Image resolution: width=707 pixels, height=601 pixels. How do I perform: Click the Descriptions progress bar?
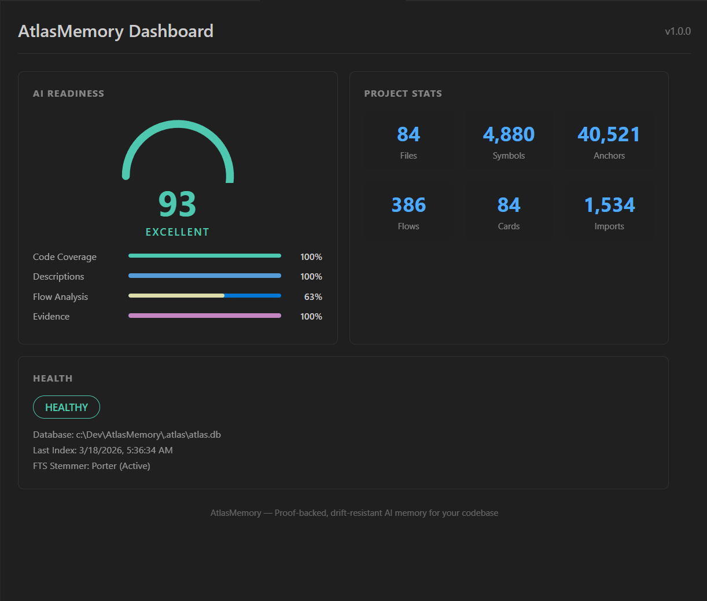tap(204, 276)
